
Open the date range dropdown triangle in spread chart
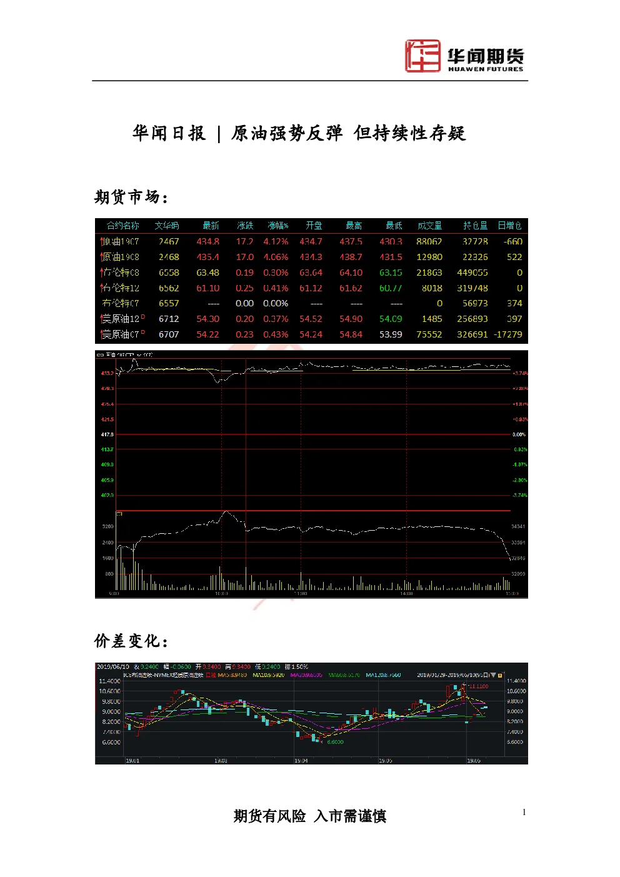coord(493,675)
